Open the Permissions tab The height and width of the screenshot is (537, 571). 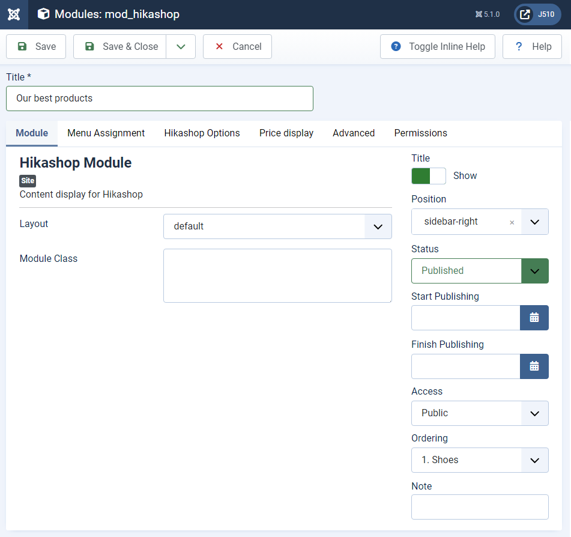click(421, 133)
